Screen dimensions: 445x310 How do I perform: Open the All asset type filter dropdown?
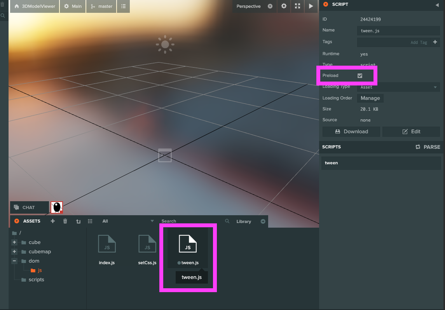pyautogui.click(x=128, y=221)
